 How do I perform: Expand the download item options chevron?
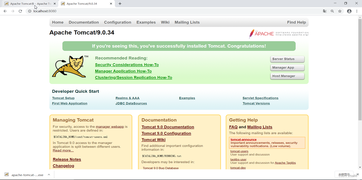(49, 175)
